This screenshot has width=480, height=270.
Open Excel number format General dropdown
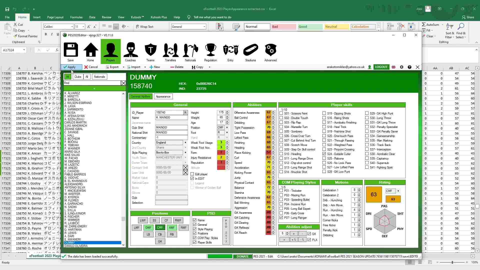click(x=204, y=27)
